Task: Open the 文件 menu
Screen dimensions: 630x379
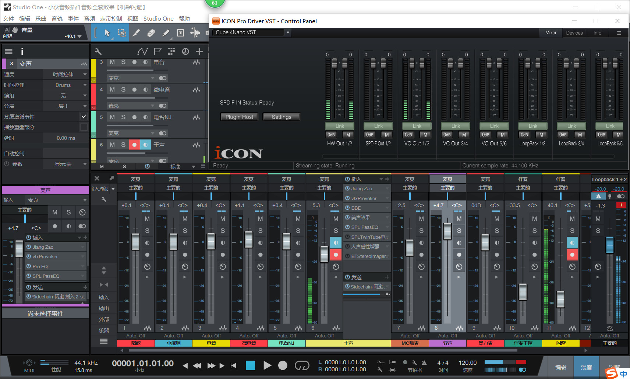Action: tap(8, 18)
